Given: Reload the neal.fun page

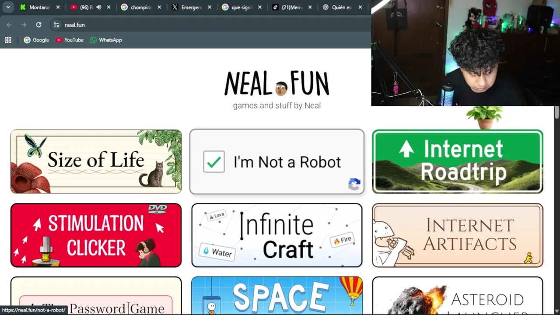Looking at the screenshot, I should 38,25.
